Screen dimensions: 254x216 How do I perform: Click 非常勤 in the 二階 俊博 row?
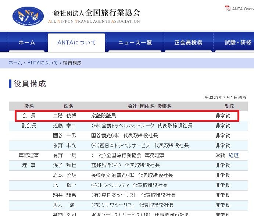[x=223, y=116]
